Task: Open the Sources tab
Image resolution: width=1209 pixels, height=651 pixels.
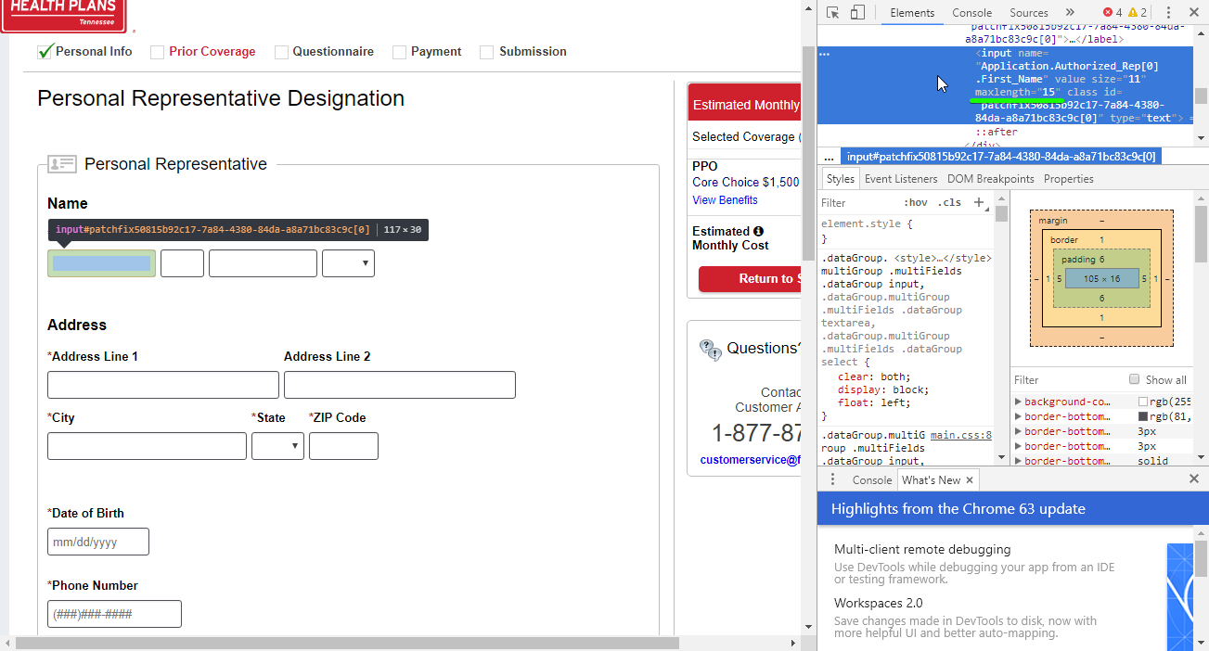Action: pos(1028,13)
